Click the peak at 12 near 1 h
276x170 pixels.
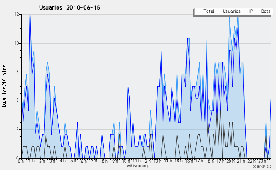click(30, 15)
